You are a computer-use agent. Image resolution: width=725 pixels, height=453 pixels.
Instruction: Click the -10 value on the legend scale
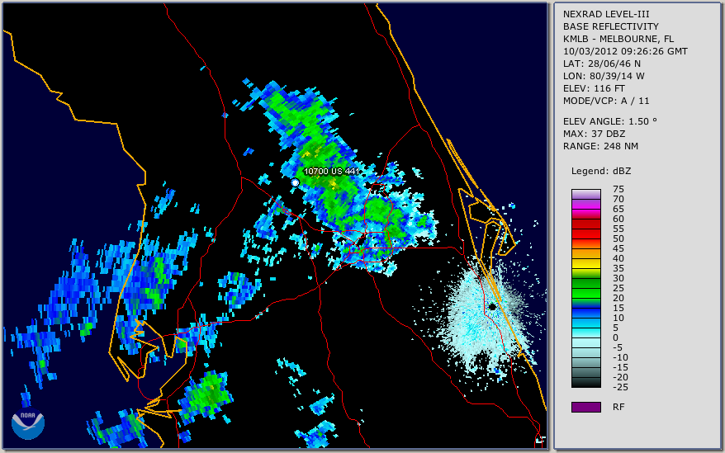[x=620, y=358]
